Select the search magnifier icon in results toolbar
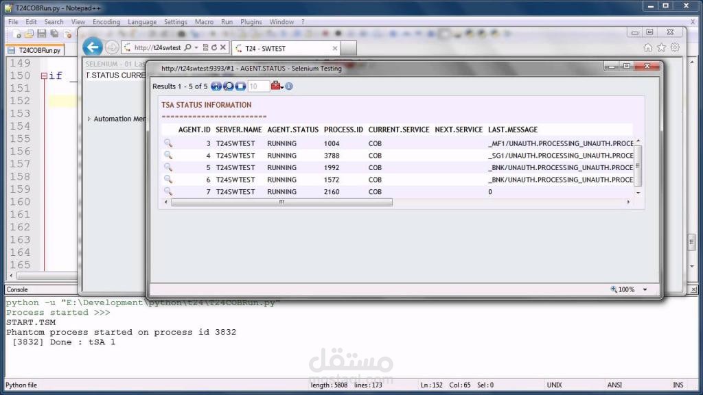 click(228, 86)
